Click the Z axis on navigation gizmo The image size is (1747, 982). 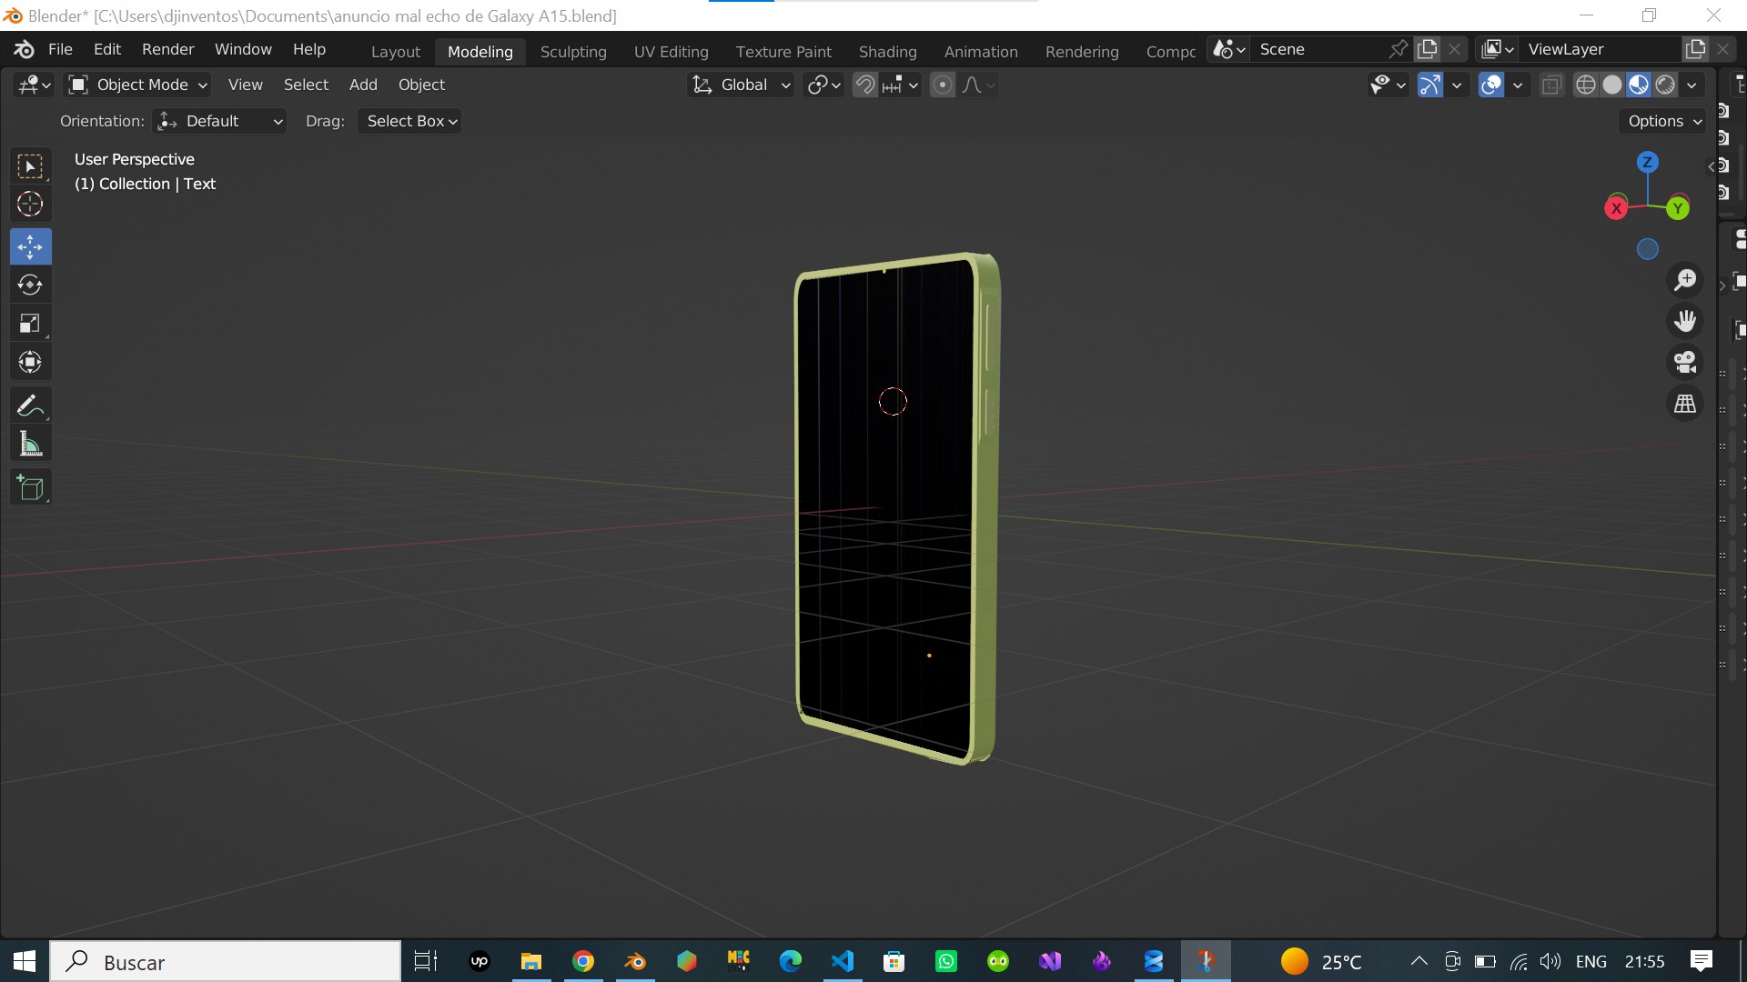pyautogui.click(x=1647, y=163)
